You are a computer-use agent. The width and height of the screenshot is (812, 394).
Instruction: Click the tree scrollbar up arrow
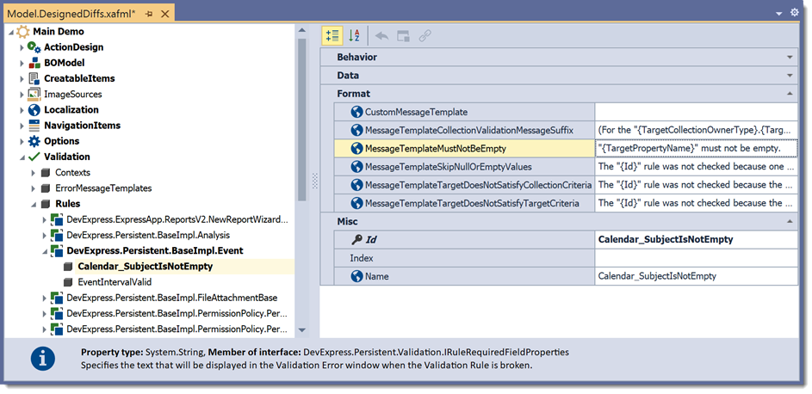click(302, 29)
